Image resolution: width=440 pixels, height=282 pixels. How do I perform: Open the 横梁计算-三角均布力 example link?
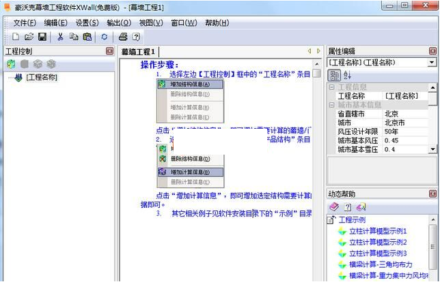[x=377, y=264]
